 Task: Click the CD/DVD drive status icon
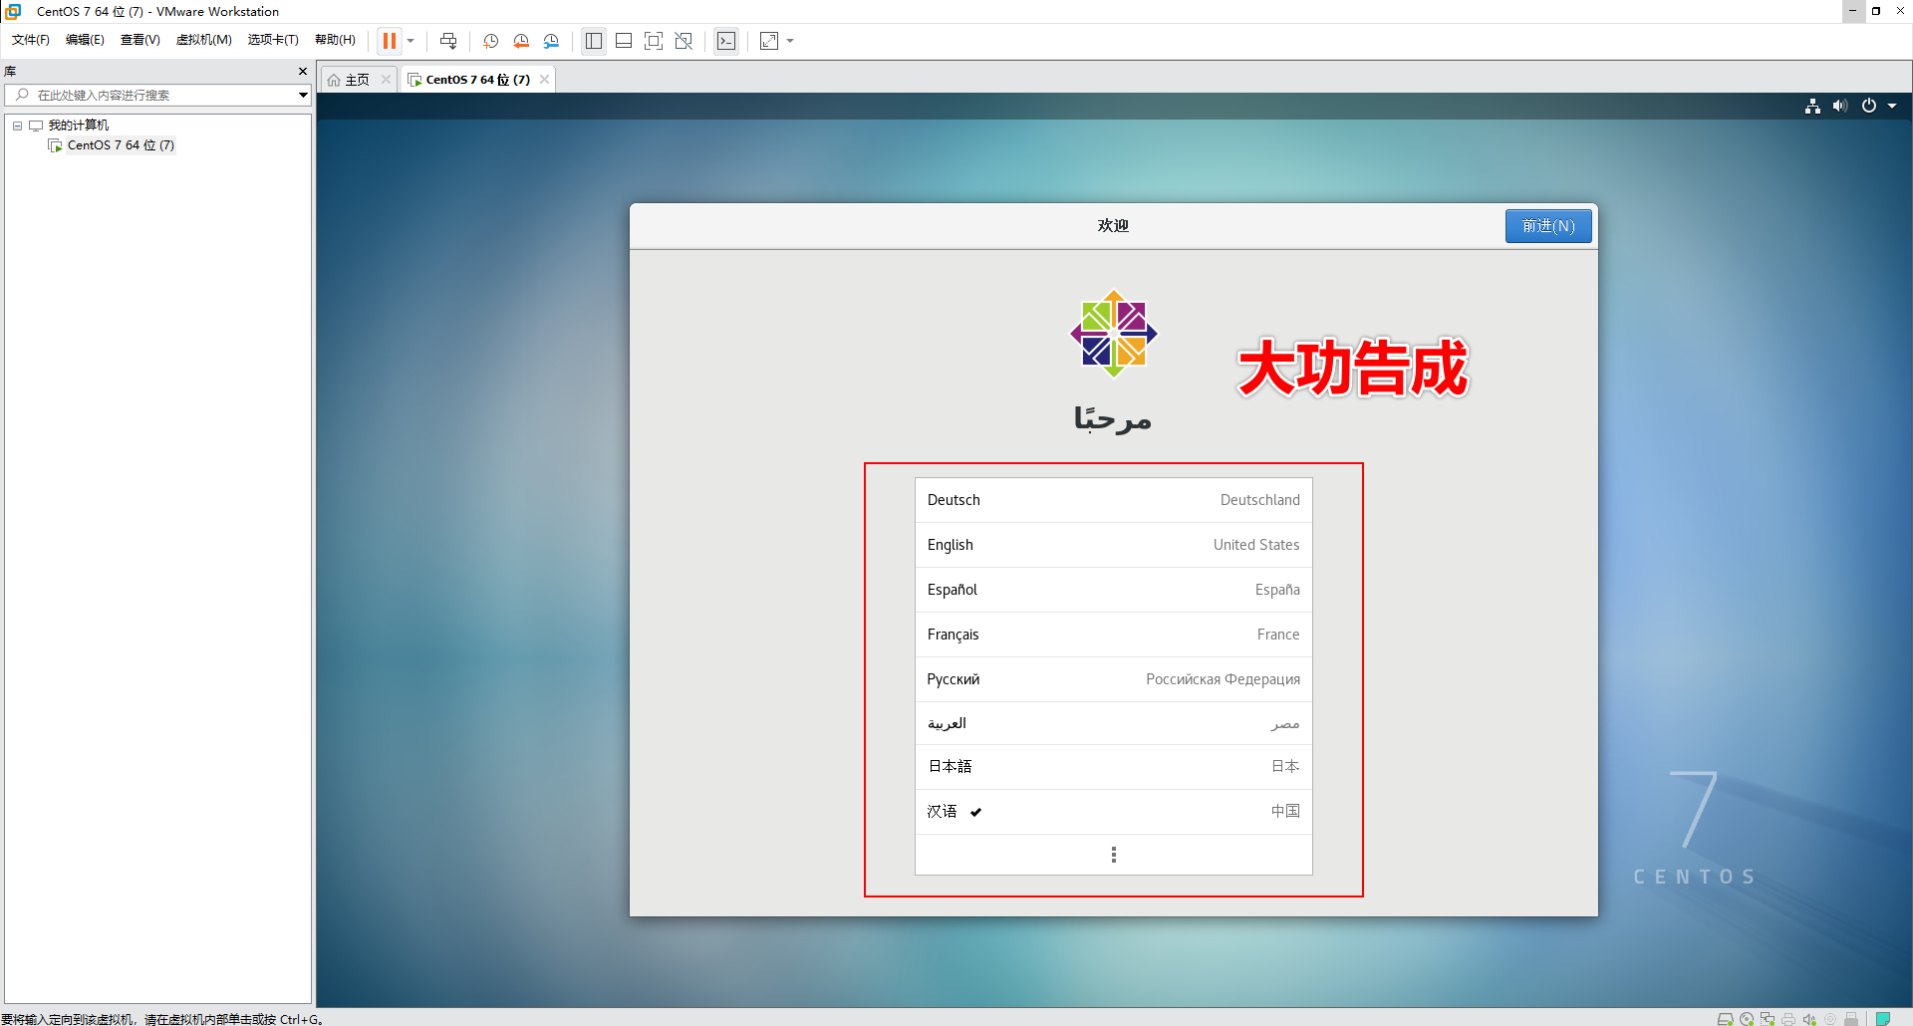[1747, 1018]
